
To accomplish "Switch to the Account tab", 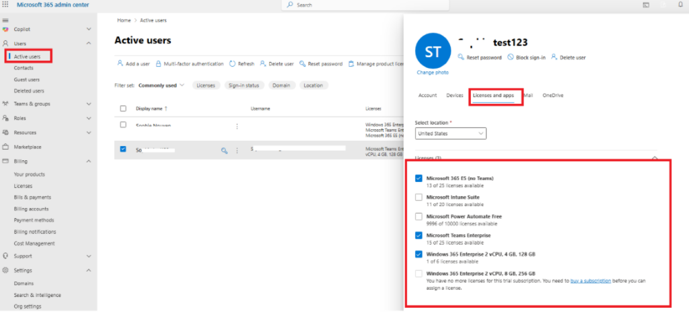I will pos(427,96).
